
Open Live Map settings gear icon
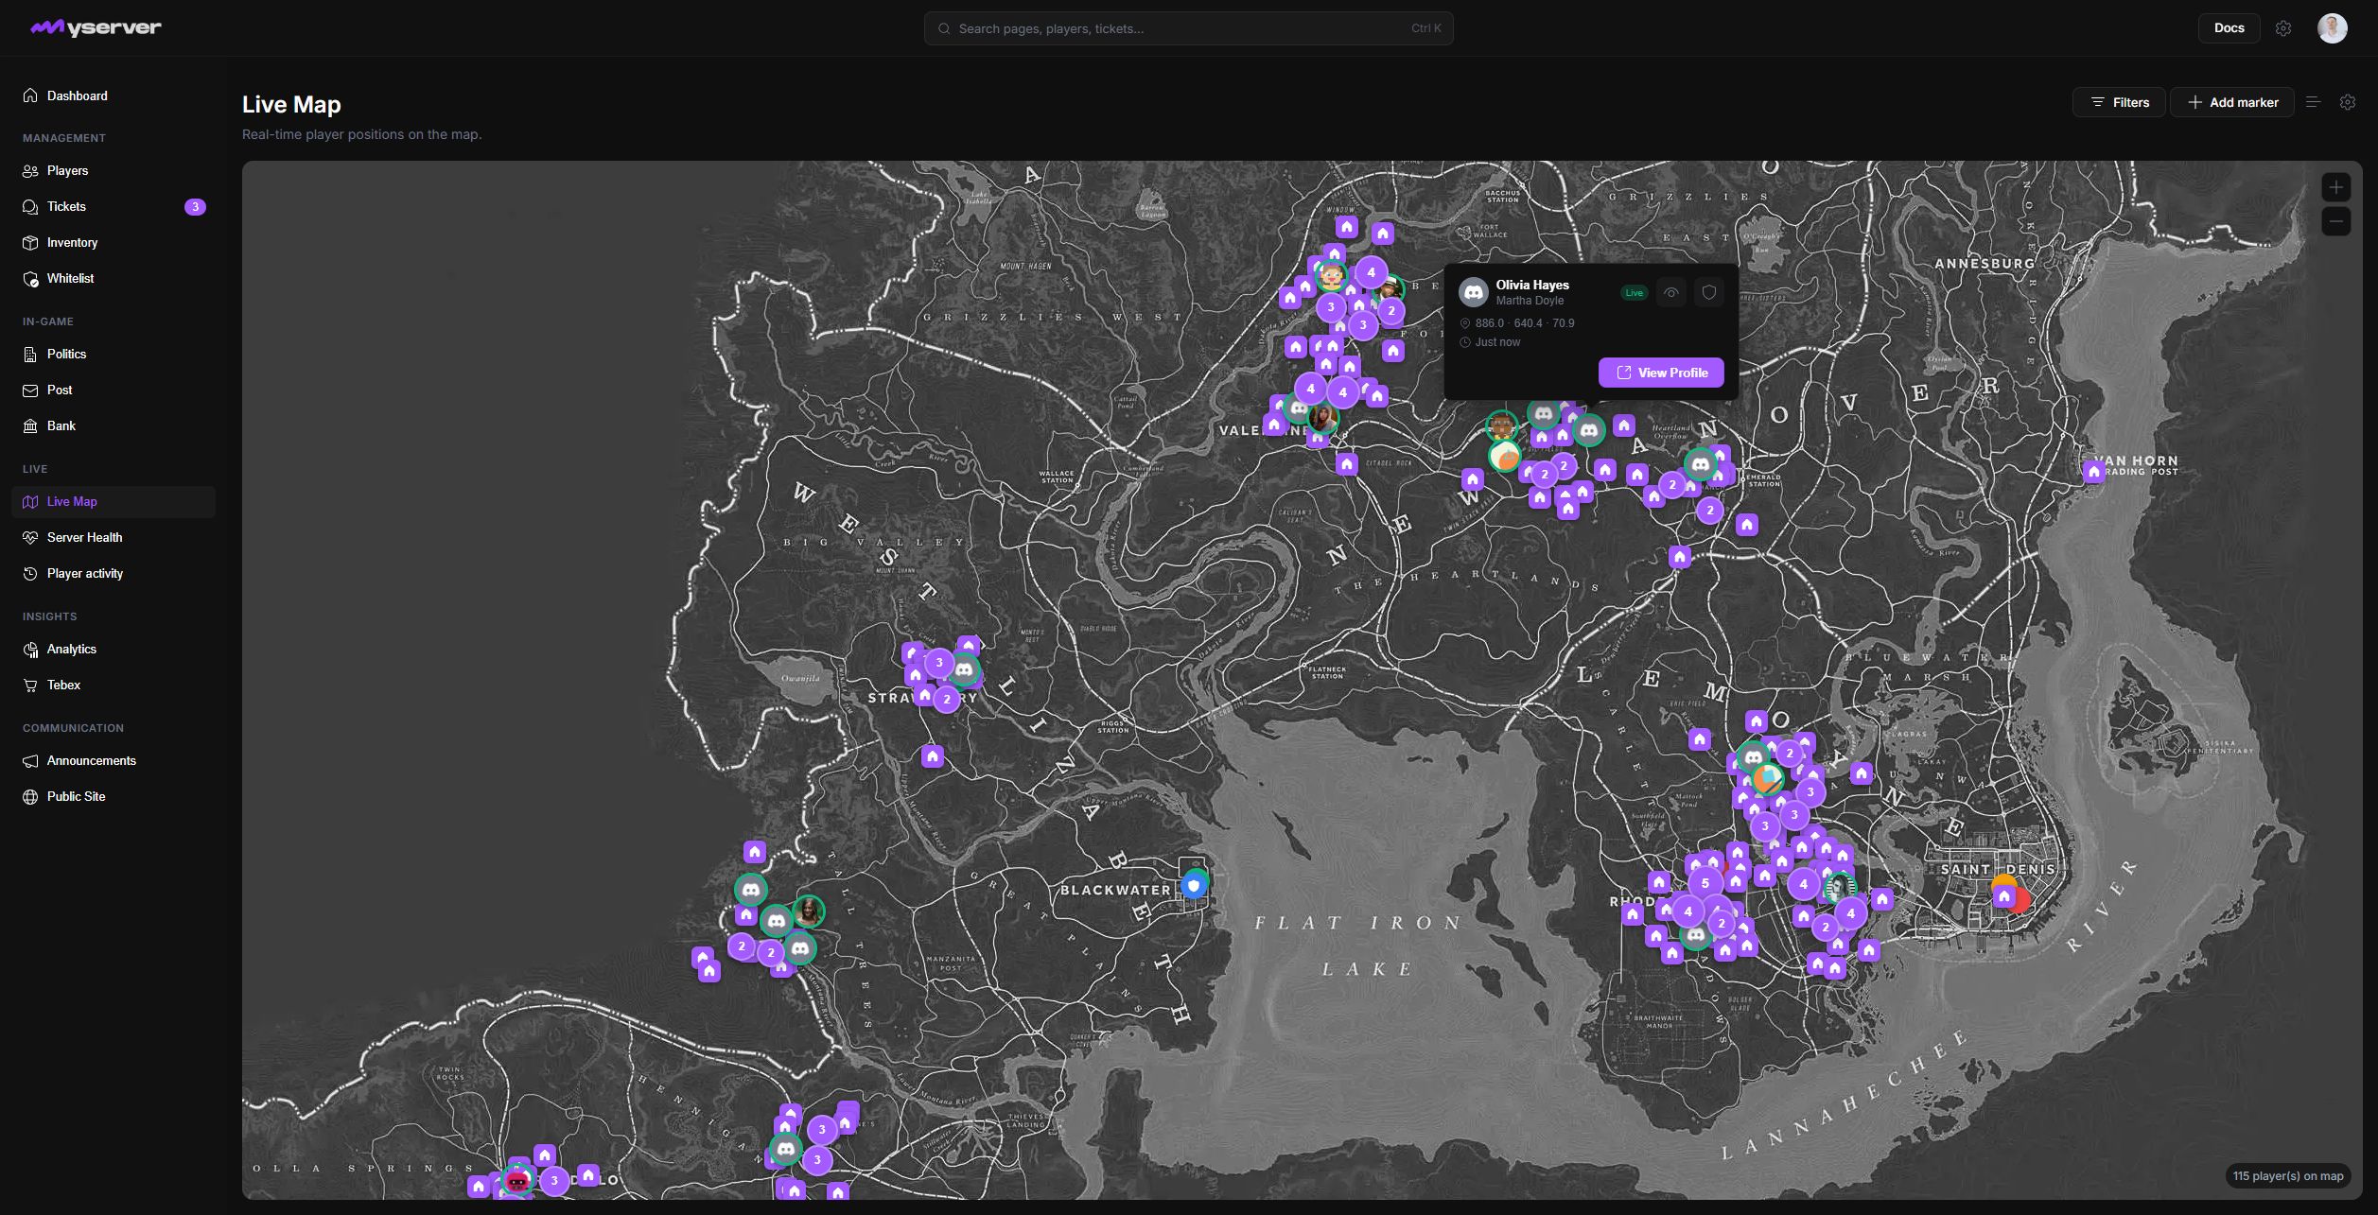click(2348, 102)
